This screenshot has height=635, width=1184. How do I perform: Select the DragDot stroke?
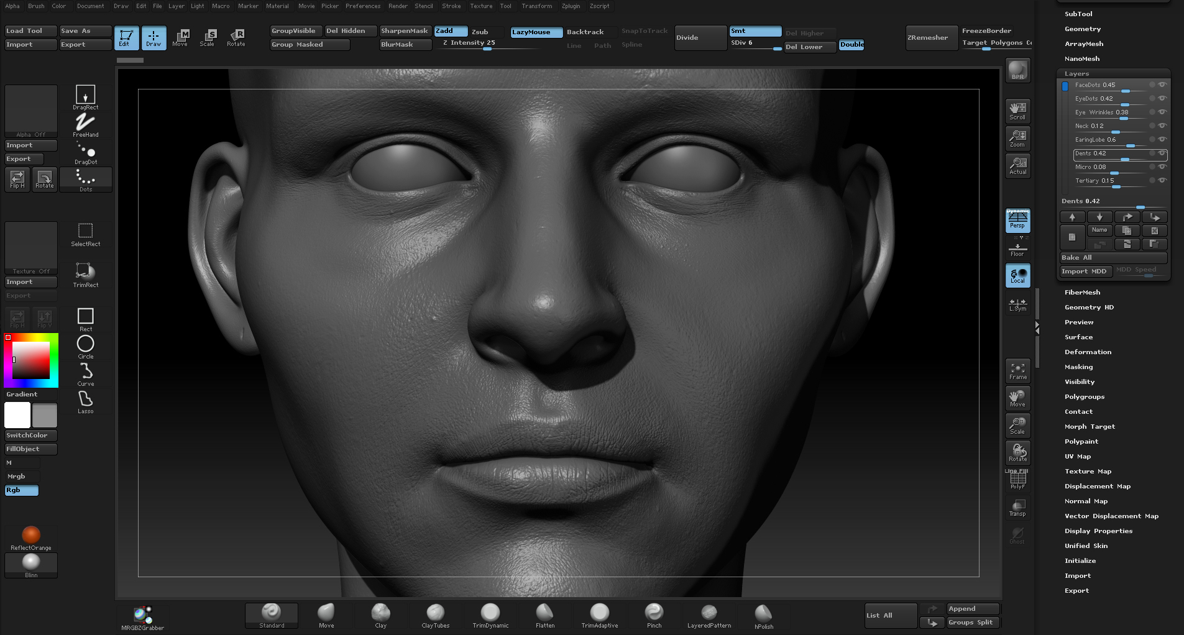[86, 153]
